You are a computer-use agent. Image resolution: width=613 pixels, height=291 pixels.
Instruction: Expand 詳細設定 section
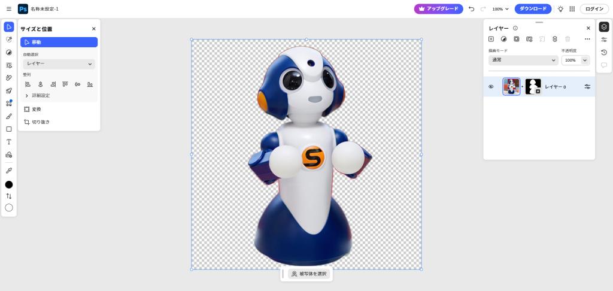coord(37,96)
